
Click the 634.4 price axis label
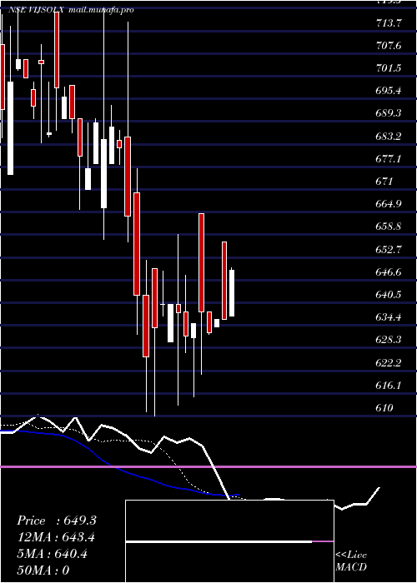click(389, 317)
